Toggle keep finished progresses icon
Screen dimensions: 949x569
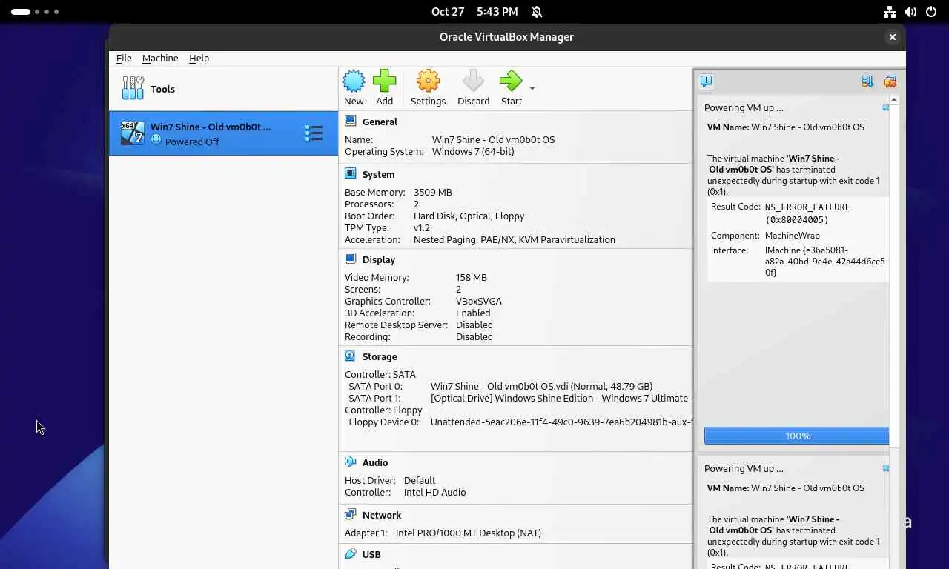click(867, 81)
